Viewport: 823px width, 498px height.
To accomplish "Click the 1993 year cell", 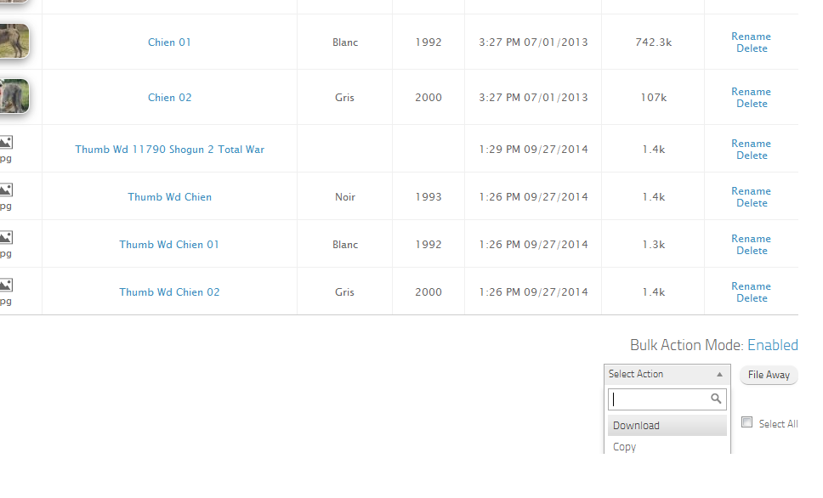I will tap(429, 197).
